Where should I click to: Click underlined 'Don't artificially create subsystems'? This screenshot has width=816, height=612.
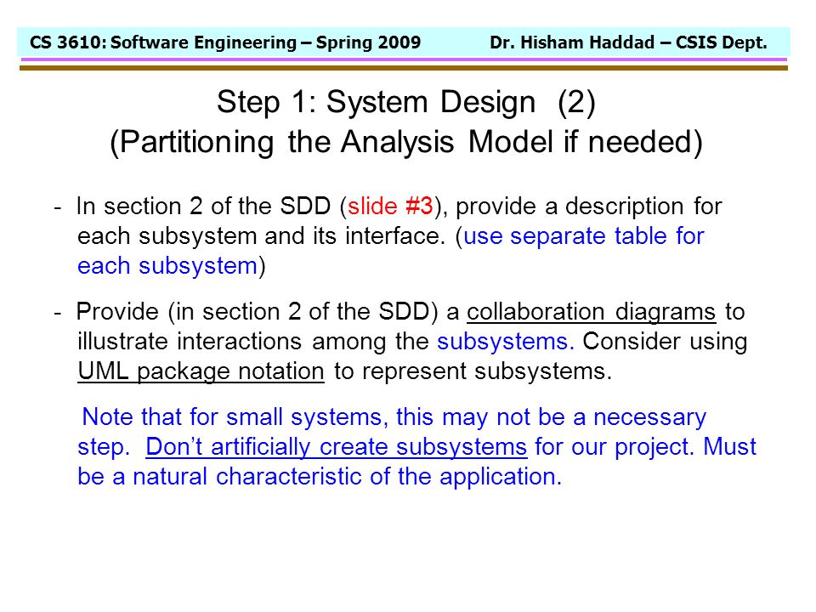(337, 447)
